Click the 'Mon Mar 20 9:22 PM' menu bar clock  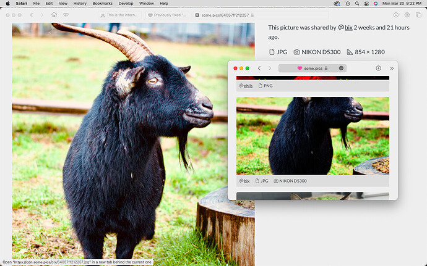click(402, 3)
